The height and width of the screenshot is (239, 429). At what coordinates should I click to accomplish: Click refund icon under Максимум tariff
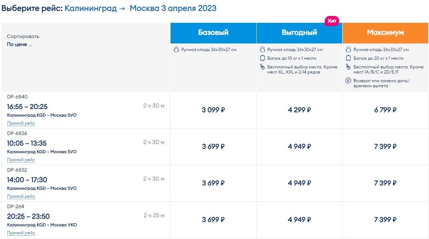tap(348, 81)
